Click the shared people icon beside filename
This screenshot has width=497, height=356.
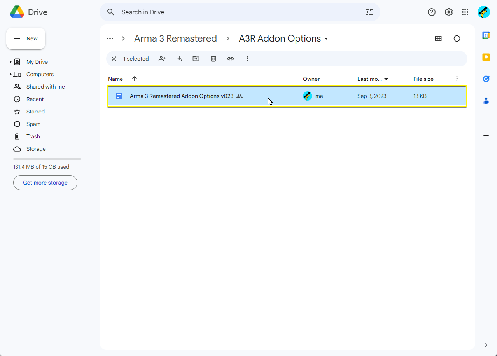point(240,96)
